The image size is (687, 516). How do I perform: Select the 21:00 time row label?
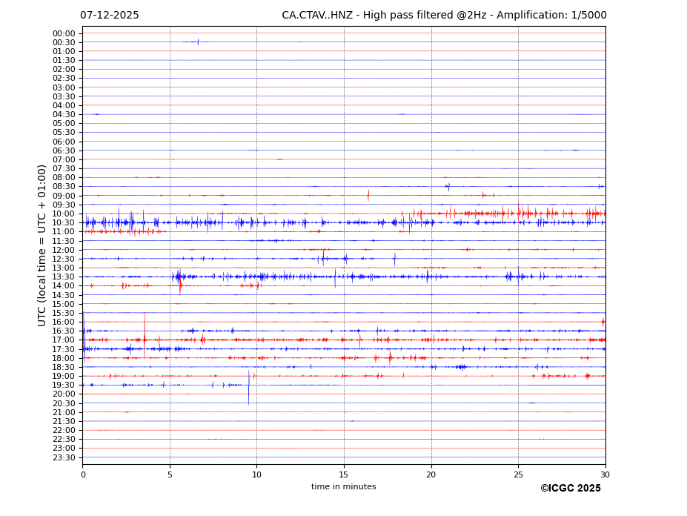tap(63, 412)
